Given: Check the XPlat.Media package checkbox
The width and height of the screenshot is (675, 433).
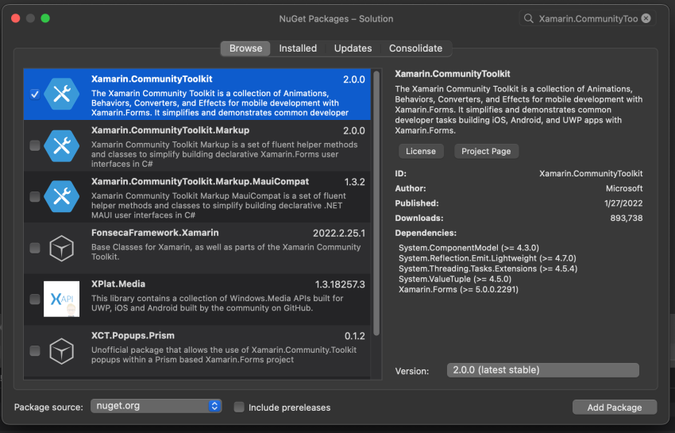Looking at the screenshot, I should (x=34, y=300).
